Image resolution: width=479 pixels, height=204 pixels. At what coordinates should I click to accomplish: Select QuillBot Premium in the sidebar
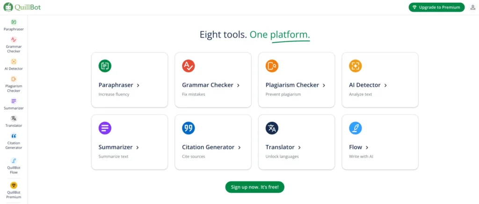(14, 190)
